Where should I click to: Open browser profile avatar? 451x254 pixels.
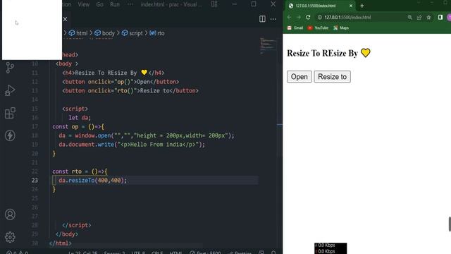[449, 17]
